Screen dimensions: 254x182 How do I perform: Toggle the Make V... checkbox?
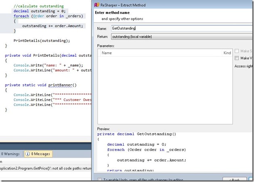(x=237, y=58)
